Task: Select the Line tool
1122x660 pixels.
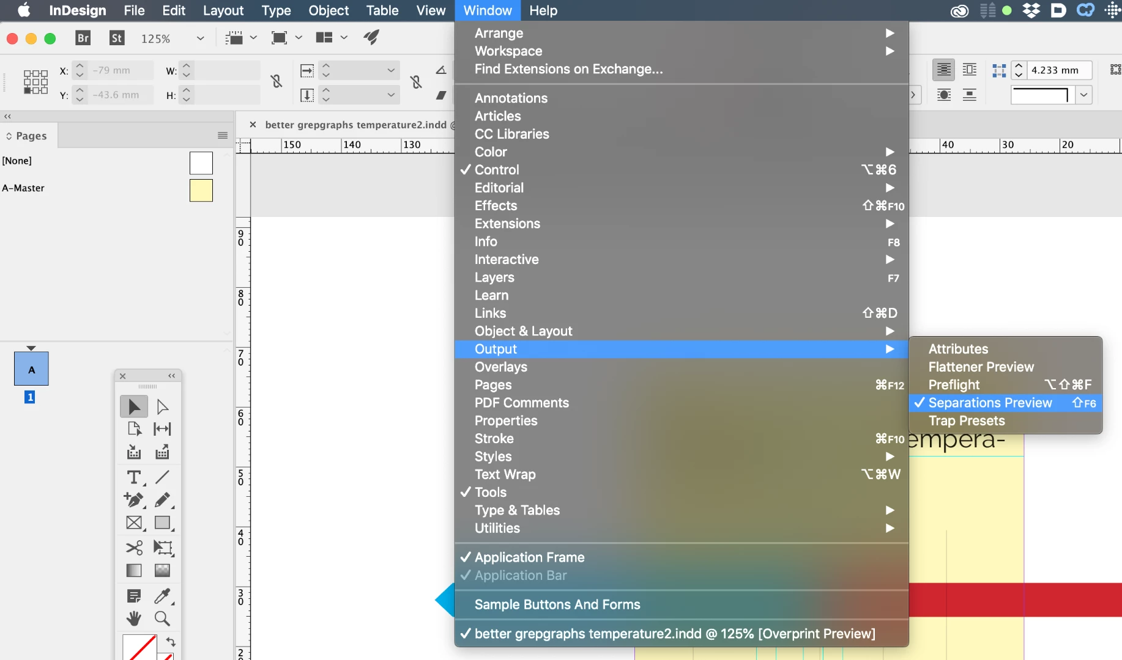Action: point(162,477)
